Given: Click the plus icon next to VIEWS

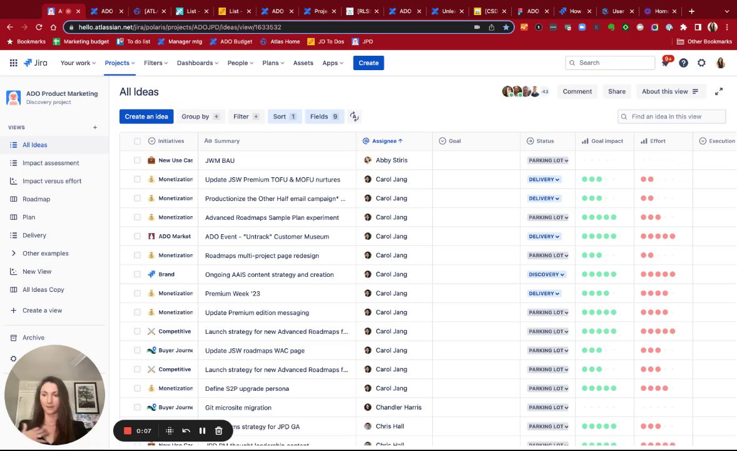Looking at the screenshot, I should [x=95, y=127].
